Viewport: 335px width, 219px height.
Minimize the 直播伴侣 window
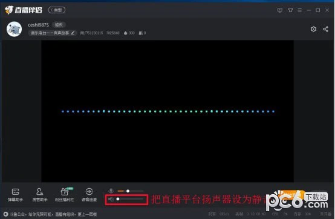click(309, 10)
